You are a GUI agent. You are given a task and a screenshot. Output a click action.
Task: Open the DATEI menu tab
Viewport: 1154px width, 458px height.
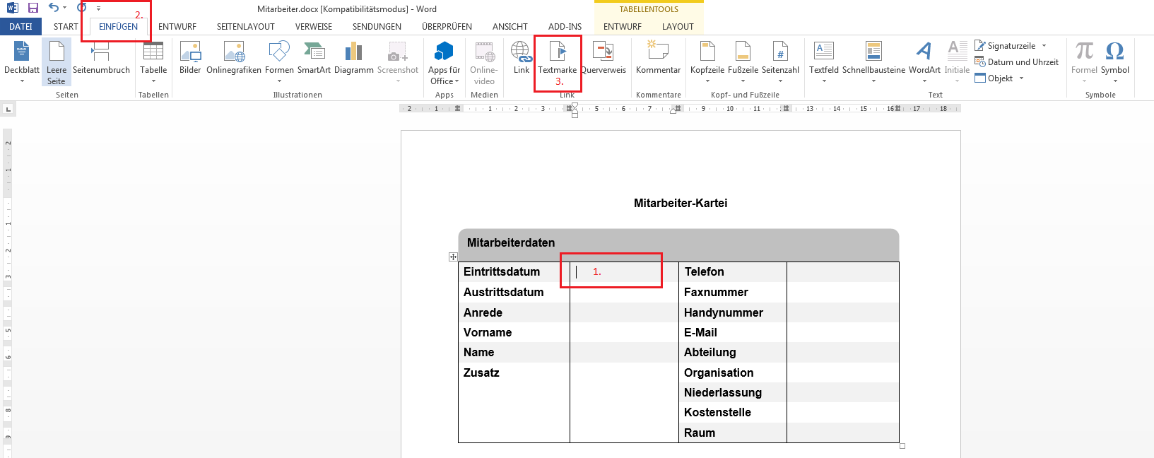pyautogui.click(x=20, y=27)
